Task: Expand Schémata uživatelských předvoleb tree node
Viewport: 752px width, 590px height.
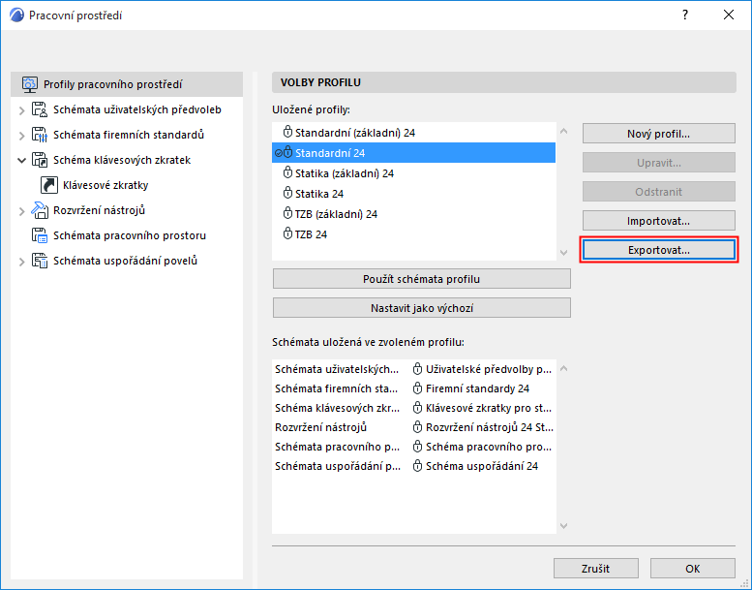Action: [22, 110]
